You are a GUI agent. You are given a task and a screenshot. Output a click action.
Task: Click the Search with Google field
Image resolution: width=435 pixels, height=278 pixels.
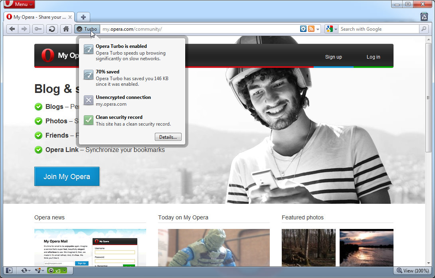(377, 29)
